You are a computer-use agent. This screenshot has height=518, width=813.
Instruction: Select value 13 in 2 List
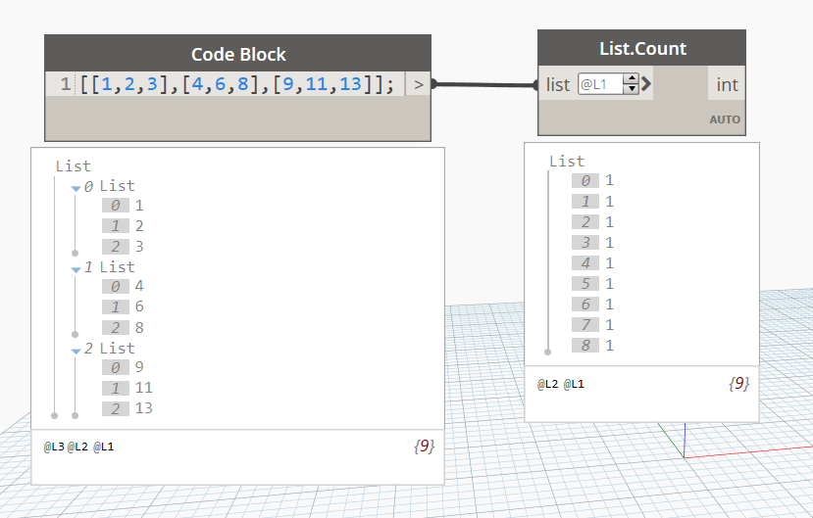[x=143, y=408]
